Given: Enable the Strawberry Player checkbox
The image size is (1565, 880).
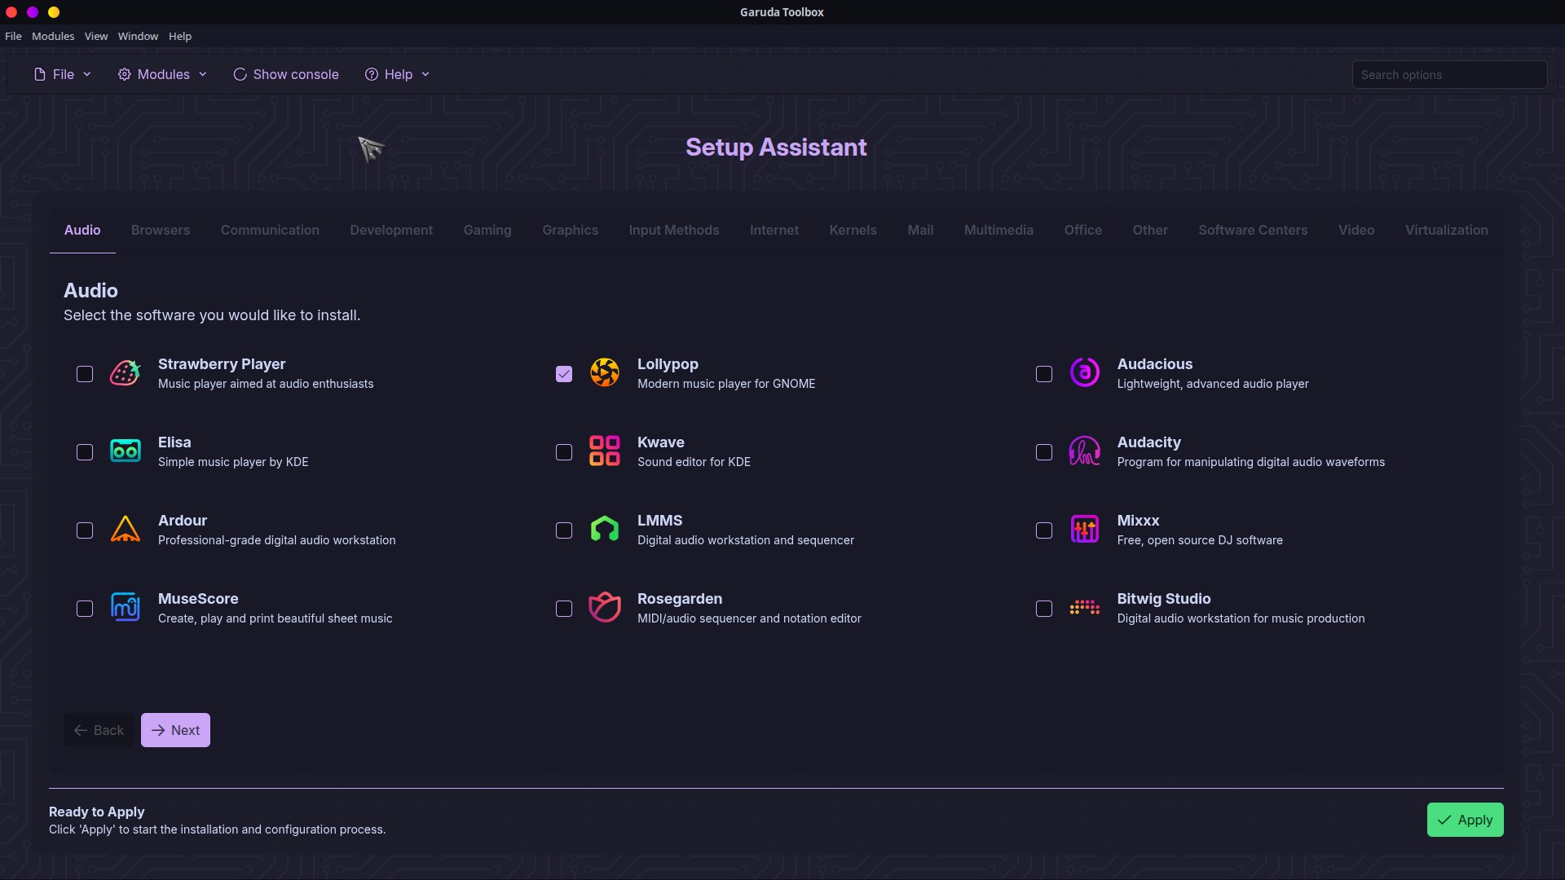Looking at the screenshot, I should pos(85,374).
